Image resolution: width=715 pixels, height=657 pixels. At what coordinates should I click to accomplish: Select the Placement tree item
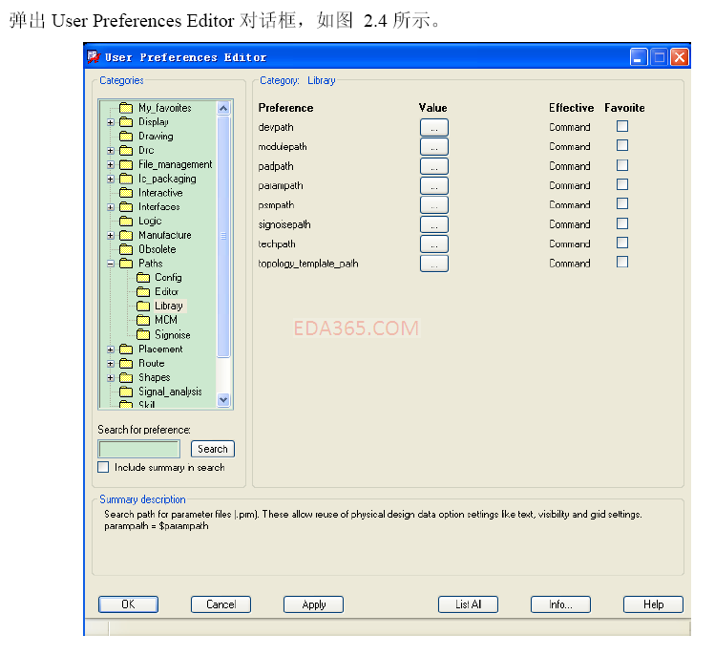(x=160, y=350)
